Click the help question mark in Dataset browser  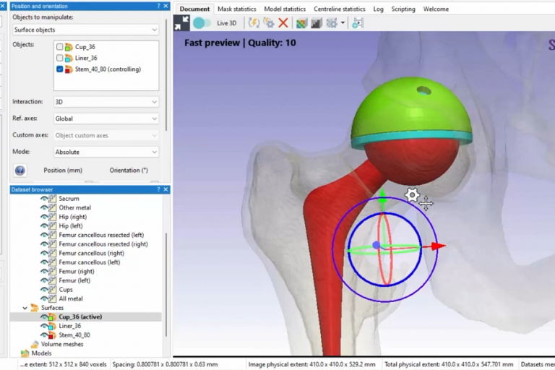(x=158, y=189)
